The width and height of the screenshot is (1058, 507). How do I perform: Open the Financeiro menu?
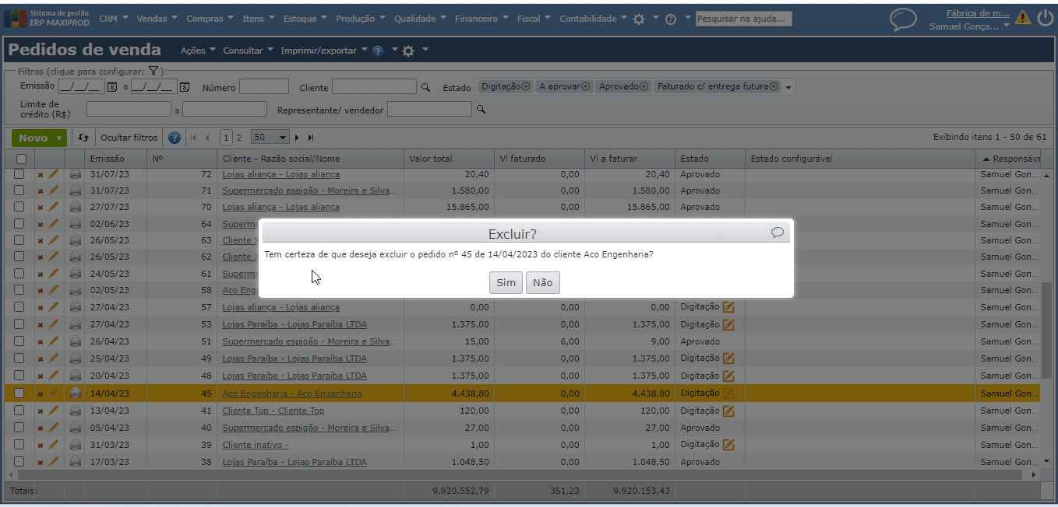coord(481,19)
